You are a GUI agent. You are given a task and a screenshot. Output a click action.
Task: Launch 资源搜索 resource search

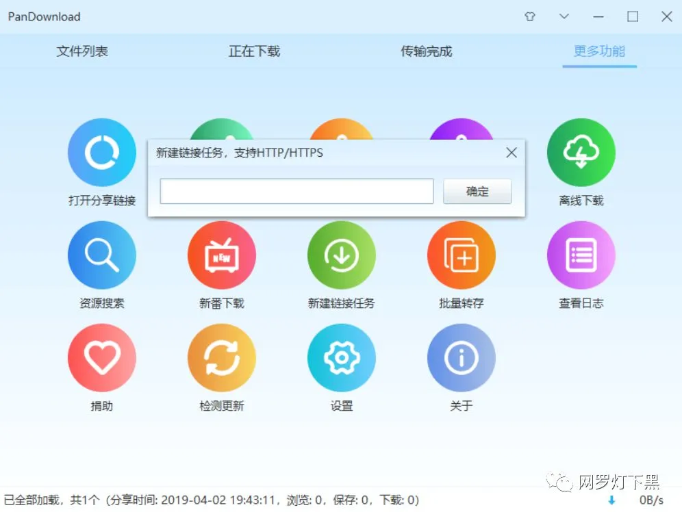click(102, 255)
